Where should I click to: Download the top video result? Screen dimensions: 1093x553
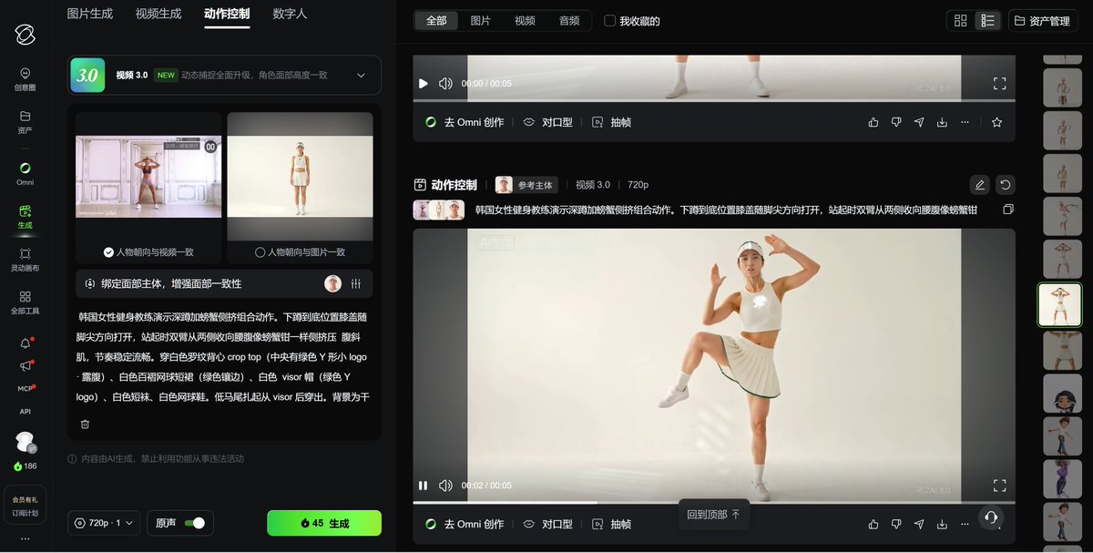coord(942,122)
